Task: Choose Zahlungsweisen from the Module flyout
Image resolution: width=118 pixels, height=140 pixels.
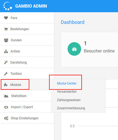Action: tap(69, 100)
